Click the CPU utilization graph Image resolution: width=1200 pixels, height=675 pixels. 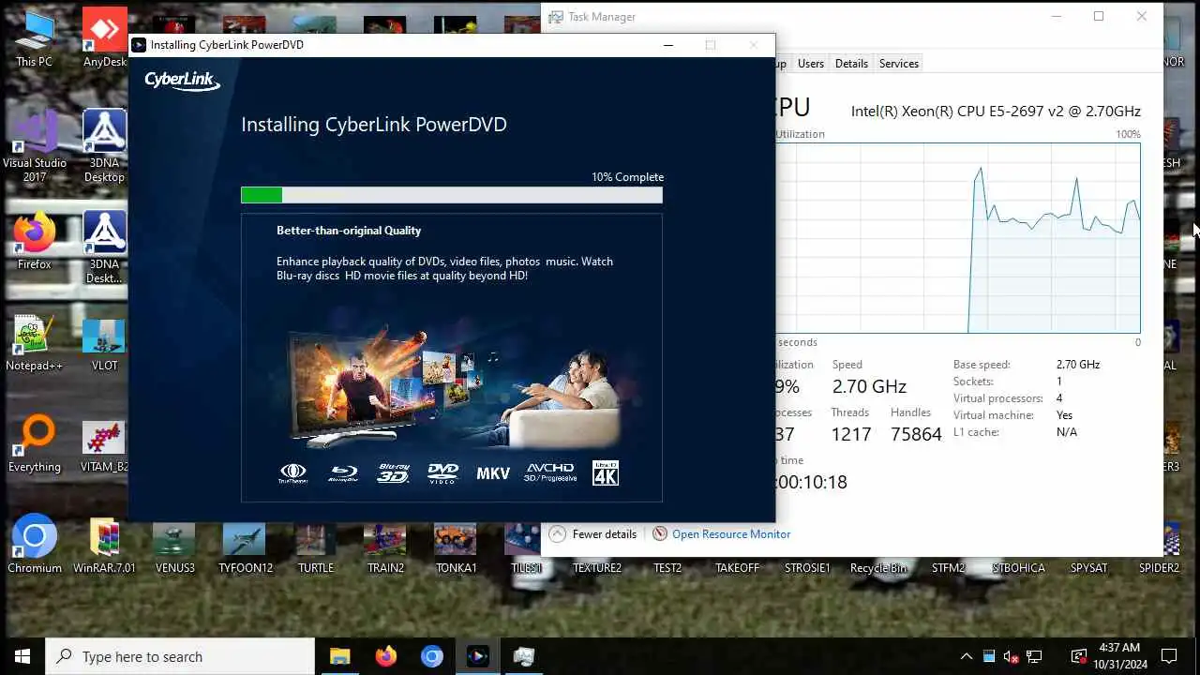[x=957, y=238]
